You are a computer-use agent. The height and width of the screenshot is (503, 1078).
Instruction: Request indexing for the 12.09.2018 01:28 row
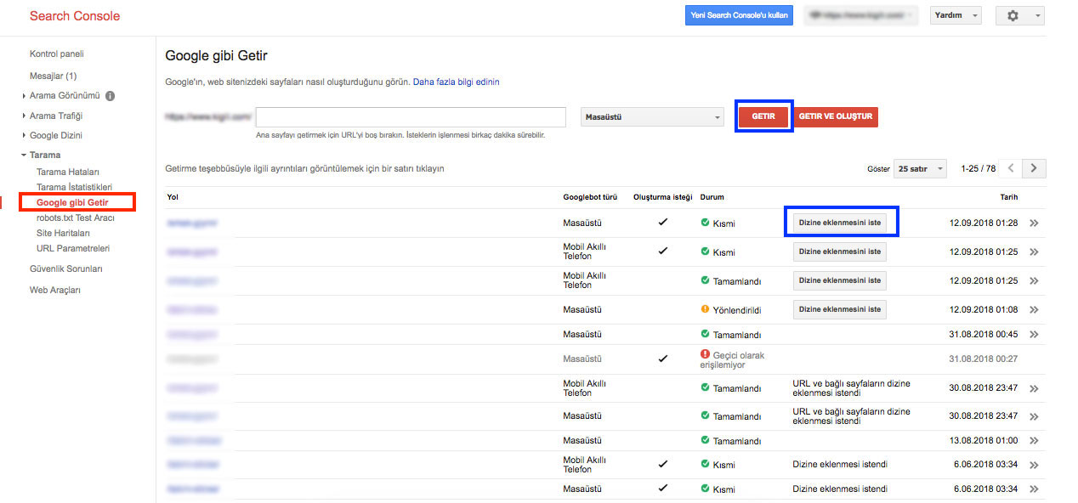pos(840,223)
